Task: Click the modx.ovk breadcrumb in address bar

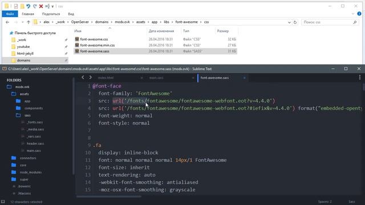Action: [122, 22]
